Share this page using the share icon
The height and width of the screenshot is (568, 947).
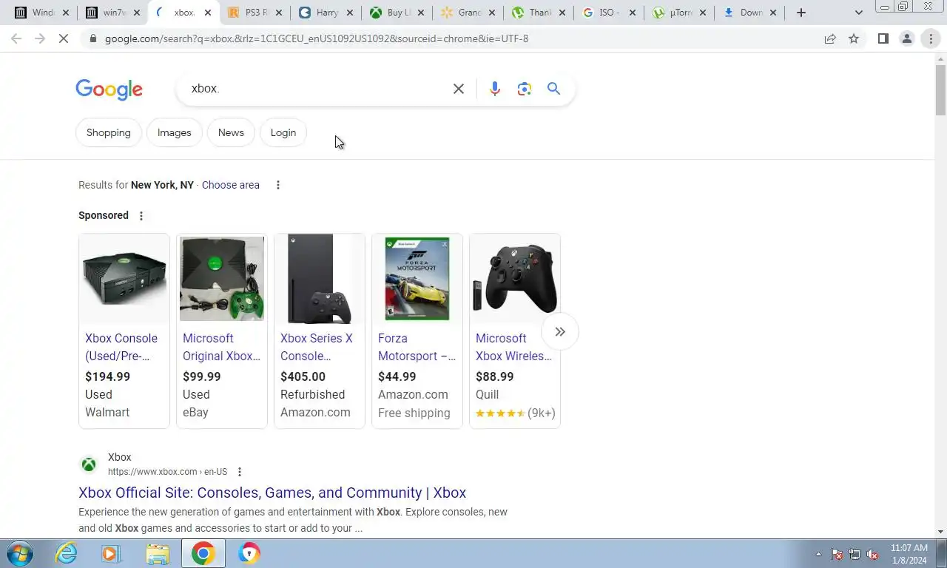(x=830, y=38)
